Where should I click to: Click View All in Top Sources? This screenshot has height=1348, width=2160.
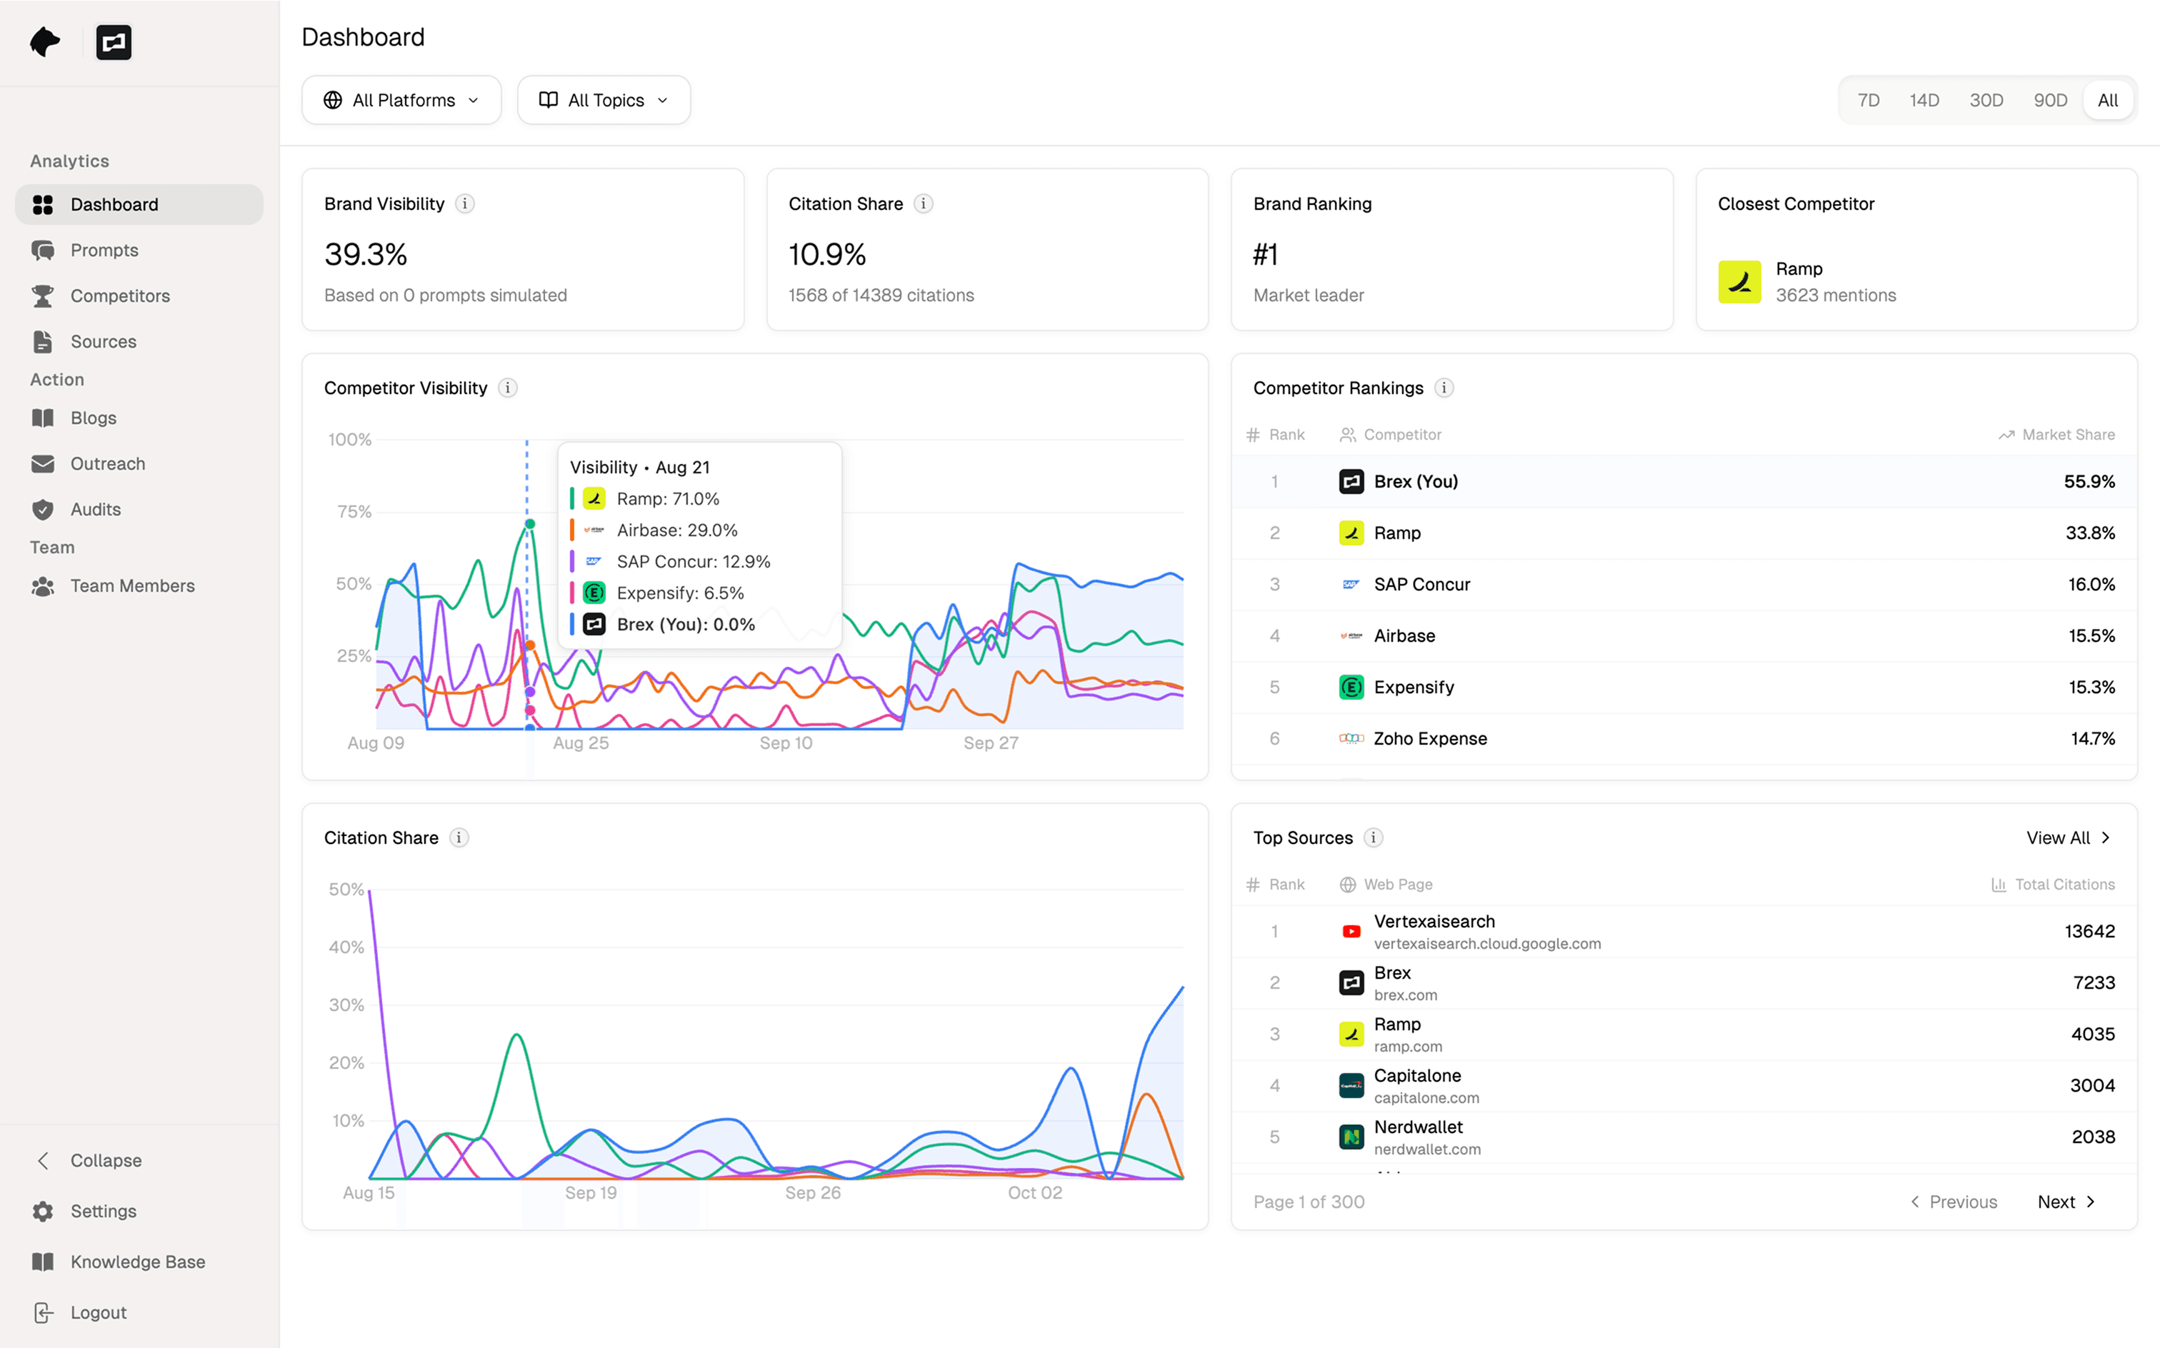click(x=2067, y=838)
